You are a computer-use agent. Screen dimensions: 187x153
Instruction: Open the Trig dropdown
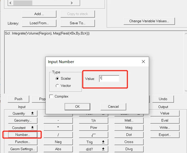(x=94, y=142)
